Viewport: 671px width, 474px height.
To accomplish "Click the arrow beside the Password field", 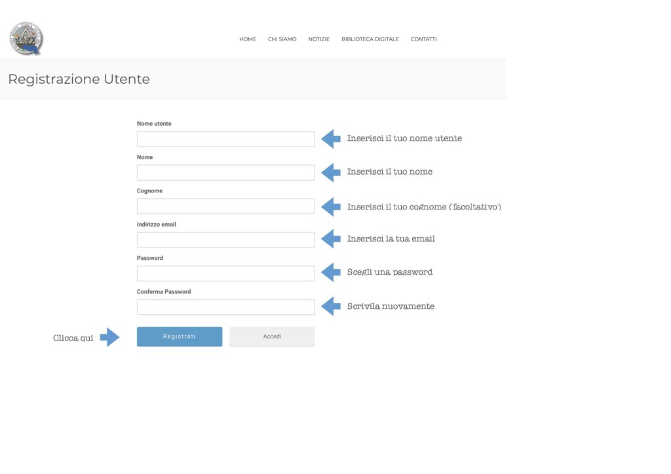I will coord(331,272).
